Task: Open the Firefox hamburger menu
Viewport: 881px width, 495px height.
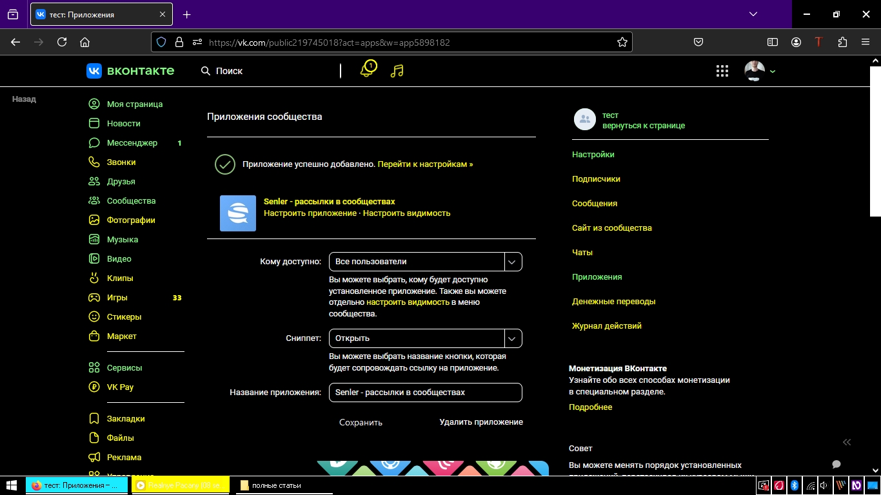Action: [x=866, y=42]
